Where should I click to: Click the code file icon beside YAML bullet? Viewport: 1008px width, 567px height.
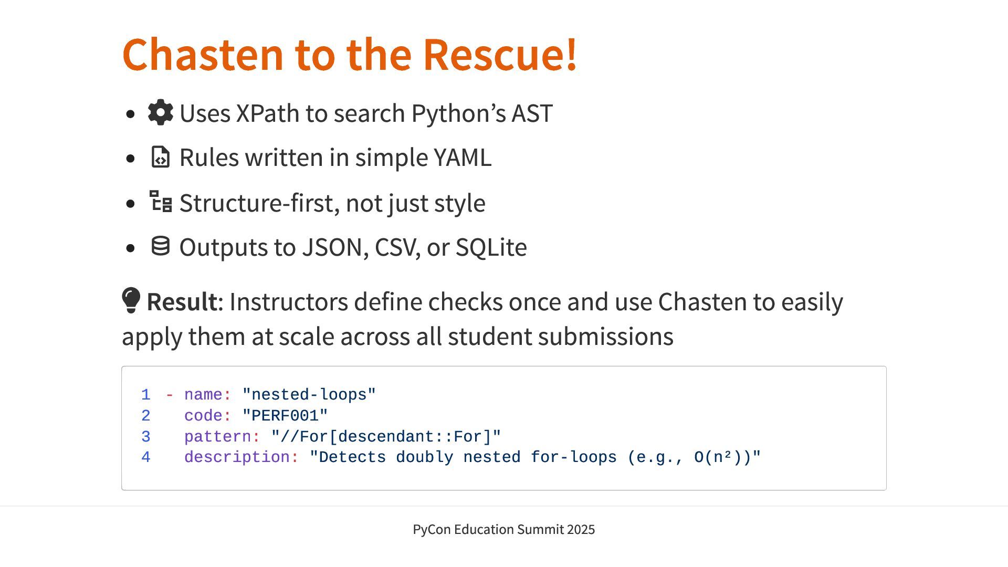[160, 157]
